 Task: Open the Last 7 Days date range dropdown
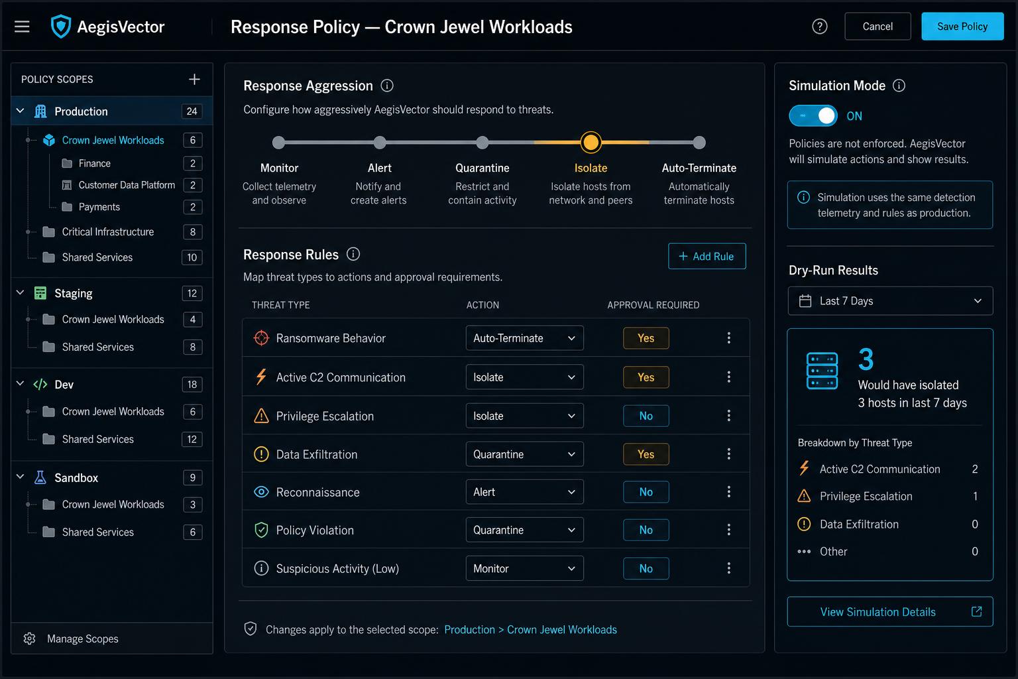tap(890, 301)
